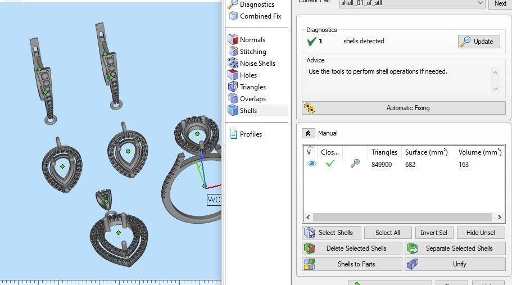This screenshot has height=285, width=512.
Task: Collapse the Manual section
Action: [308, 133]
